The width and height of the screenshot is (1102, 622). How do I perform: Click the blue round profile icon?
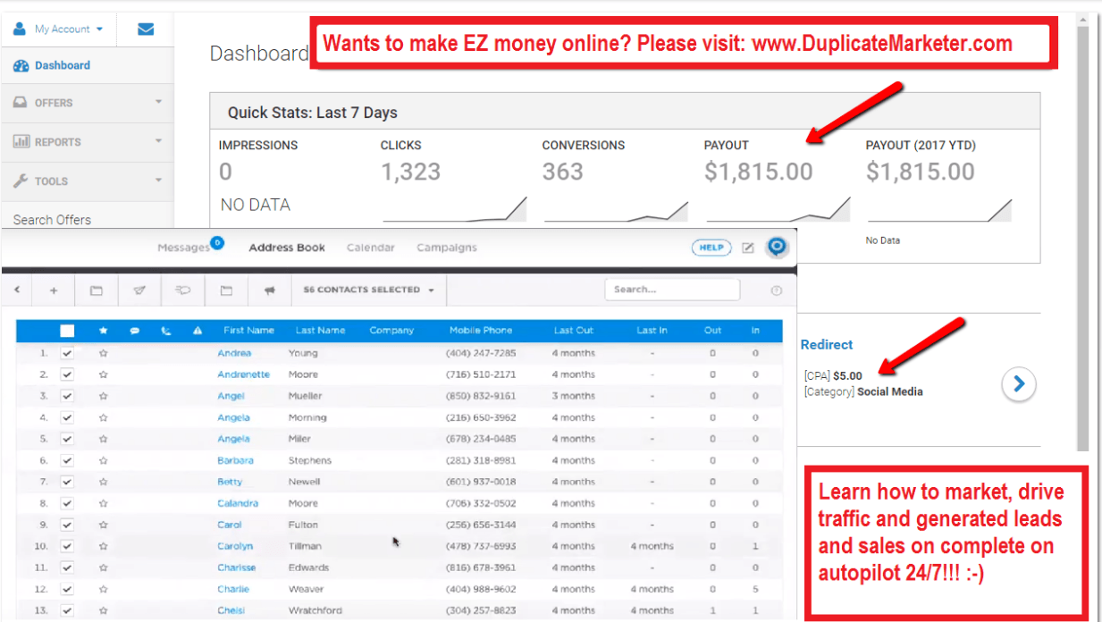(x=777, y=247)
